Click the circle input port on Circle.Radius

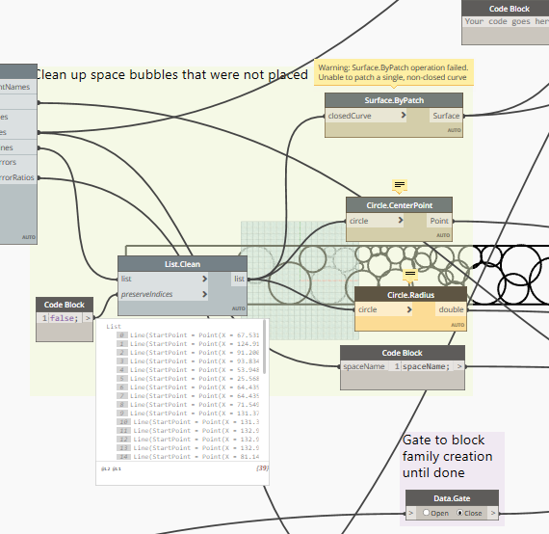click(x=383, y=309)
